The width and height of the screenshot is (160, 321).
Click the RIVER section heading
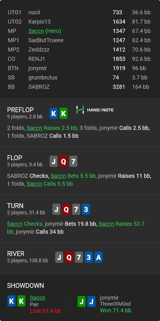[16, 254]
